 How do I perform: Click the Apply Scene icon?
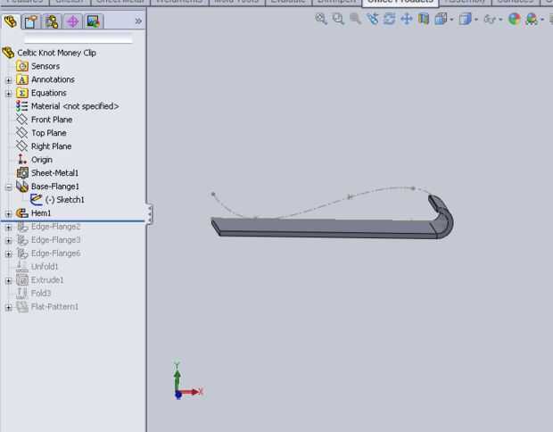coord(532,19)
